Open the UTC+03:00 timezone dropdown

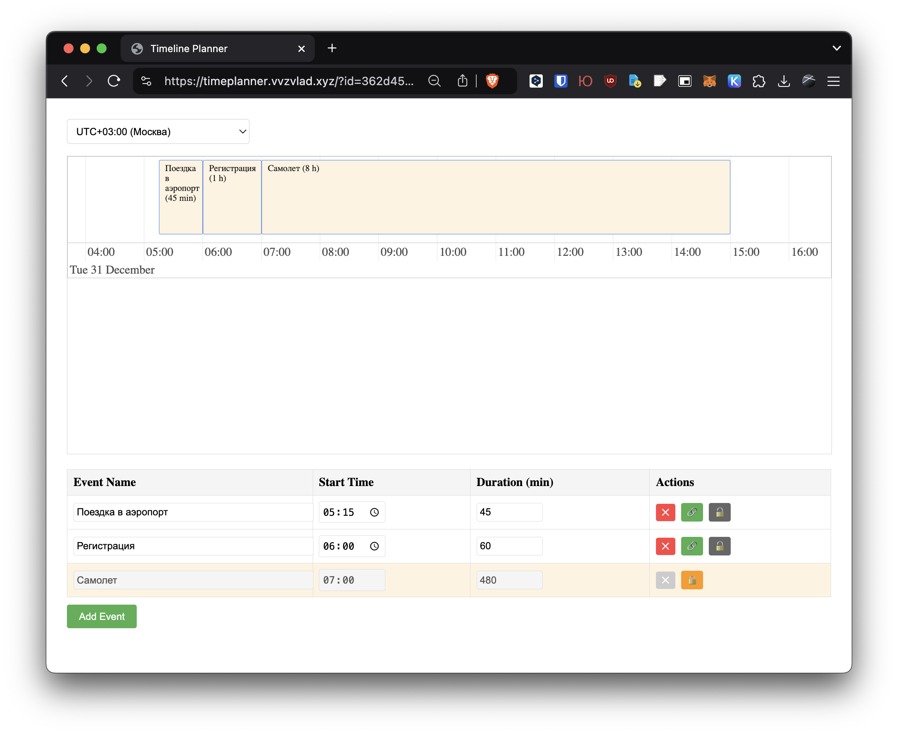point(158,131)
